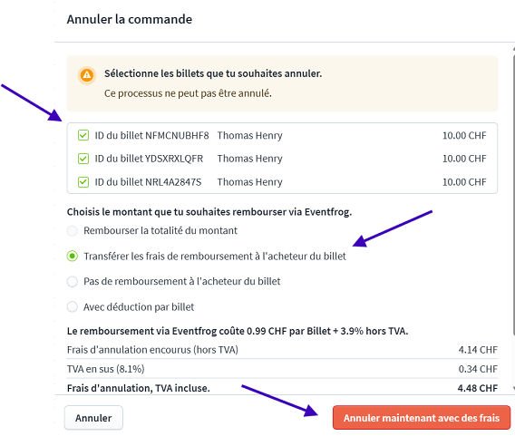This screenshot has width=515, height=436.
Task: Click the 4.48 CHF total fee
Action: tap(478, 388)
